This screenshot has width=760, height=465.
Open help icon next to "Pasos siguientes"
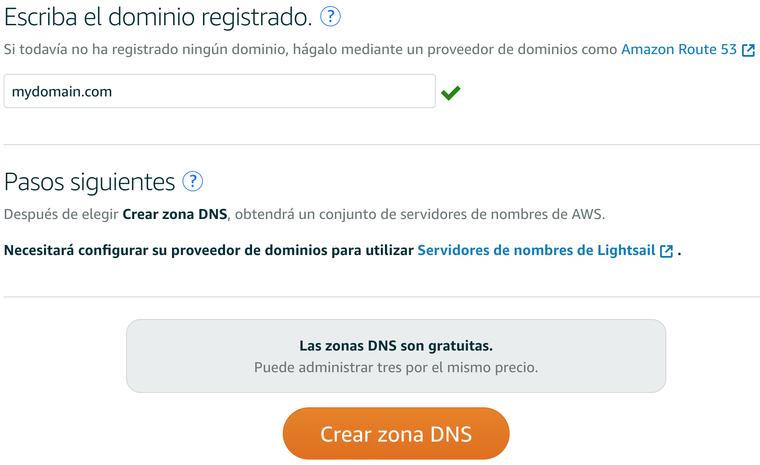[193, 182]
